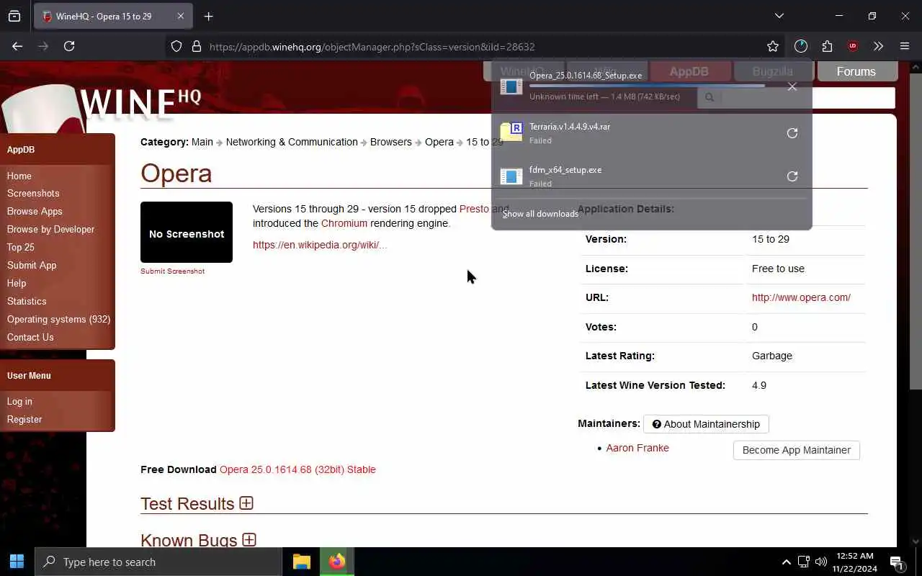Open the tracking protection shield icon
This screenshot has width=922, height=576.
pos(176,46)
